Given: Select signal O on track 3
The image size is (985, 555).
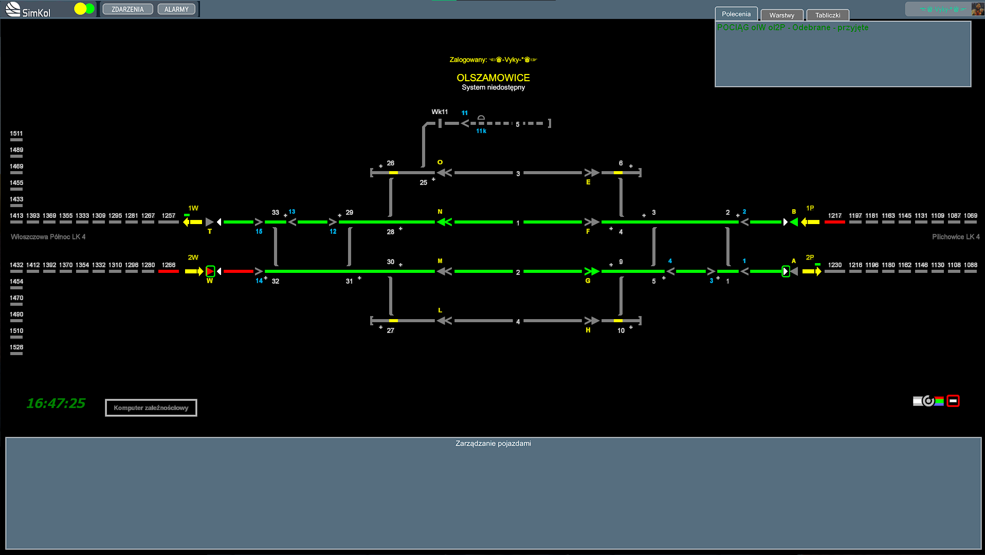Looking at the screenshot, I should [444, 173].
